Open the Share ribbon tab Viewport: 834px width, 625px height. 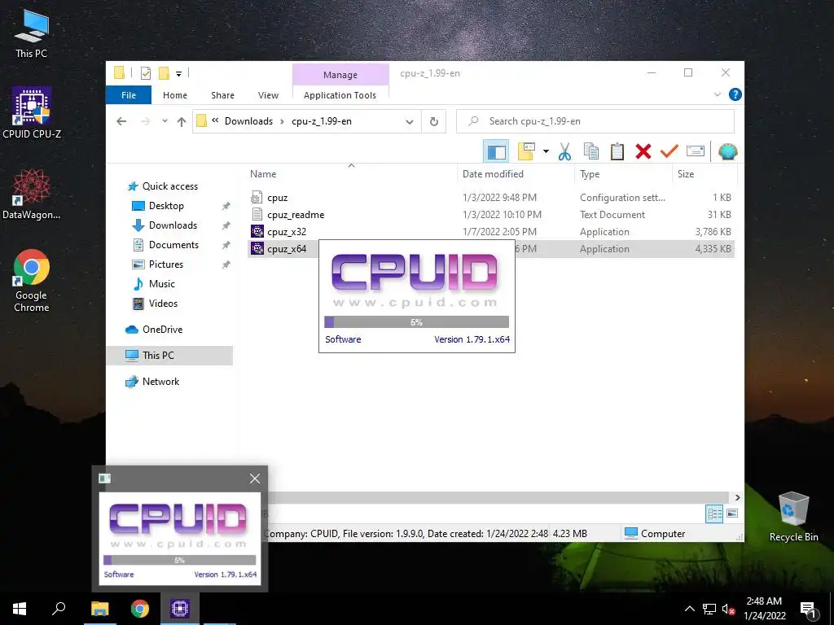pyautogui.click(x=222, y=95)
